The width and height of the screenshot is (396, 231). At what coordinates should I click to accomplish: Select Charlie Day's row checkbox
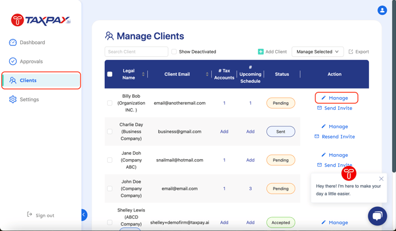(109, 132)
